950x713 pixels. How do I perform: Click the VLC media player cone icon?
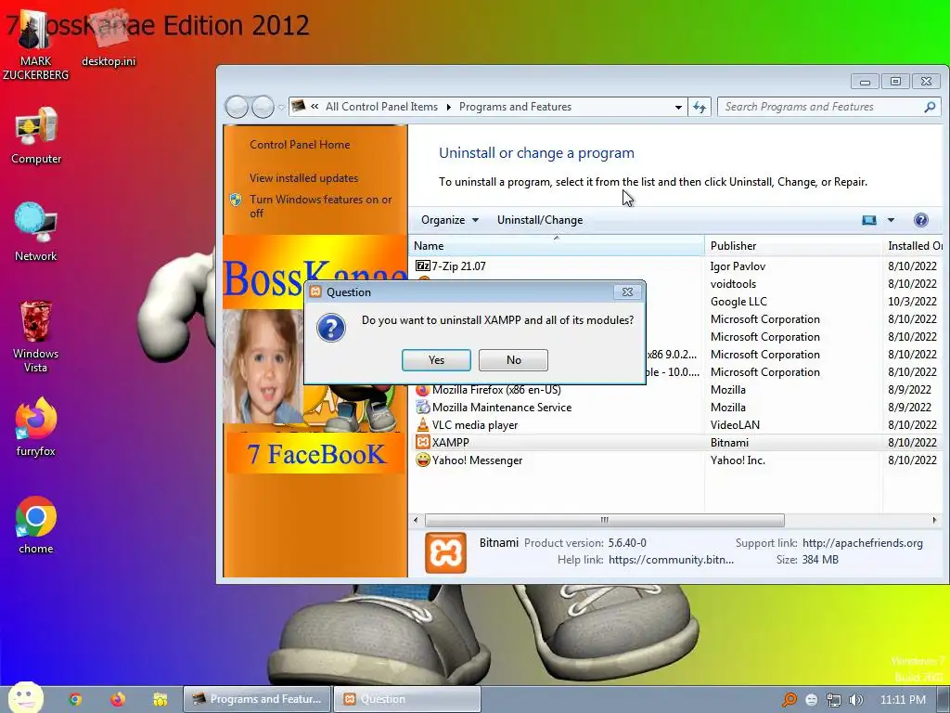pyautogui.click(x=422, y=425)
